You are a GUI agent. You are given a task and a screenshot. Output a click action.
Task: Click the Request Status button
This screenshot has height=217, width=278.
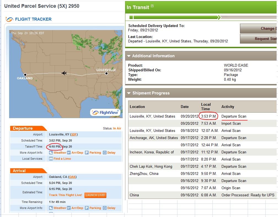tap(259, 39)
